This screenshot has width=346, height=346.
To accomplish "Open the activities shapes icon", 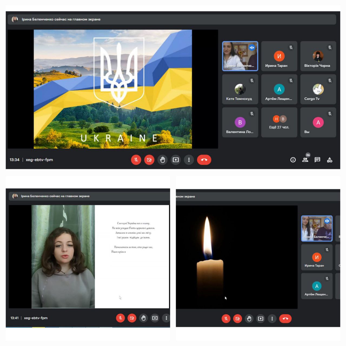I will point(330,160).
